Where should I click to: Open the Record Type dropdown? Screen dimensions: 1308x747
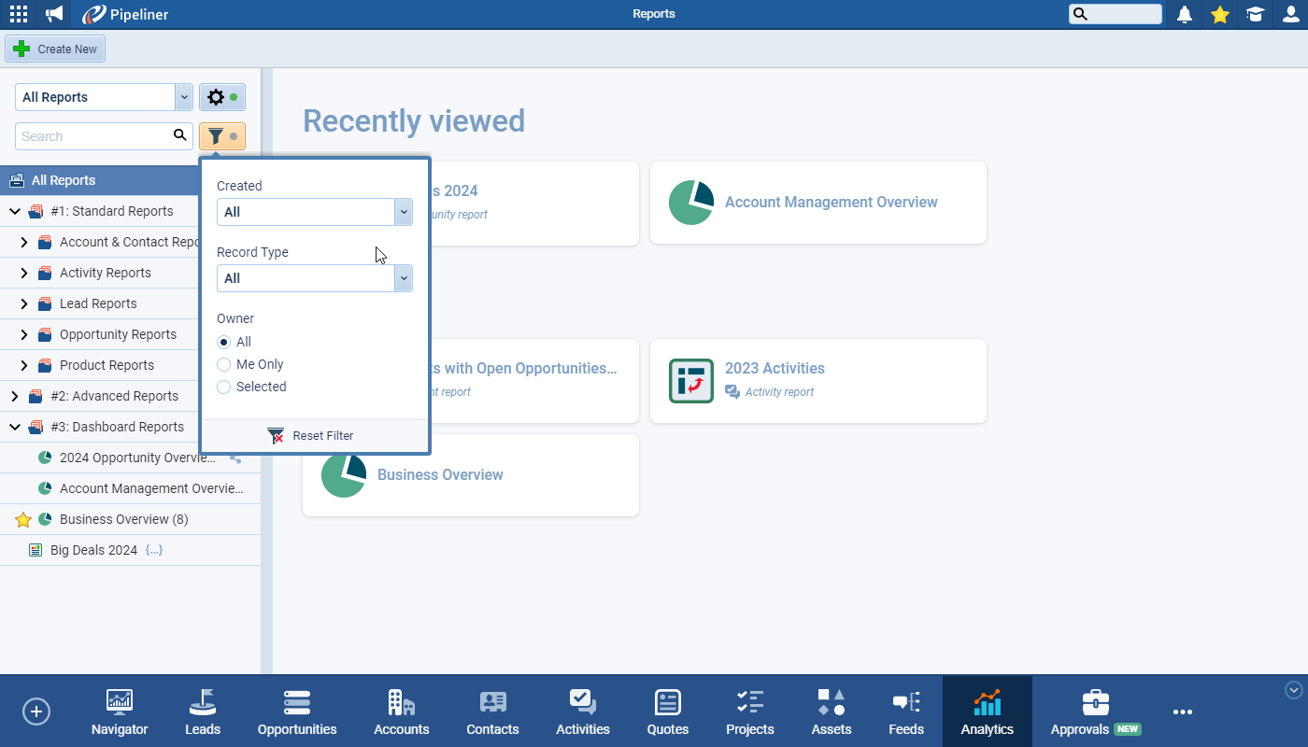[x=314, y=278]
